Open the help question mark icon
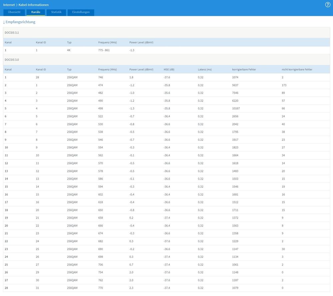This screenshot has height=296, width=333. pos(327,5)
